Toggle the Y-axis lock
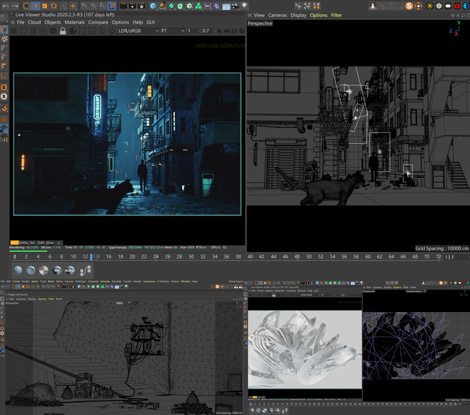The image size is (470, 415). click(x=93, y=6)
